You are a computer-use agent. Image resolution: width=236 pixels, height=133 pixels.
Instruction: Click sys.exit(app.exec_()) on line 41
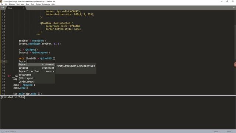(x=28, y=93)
